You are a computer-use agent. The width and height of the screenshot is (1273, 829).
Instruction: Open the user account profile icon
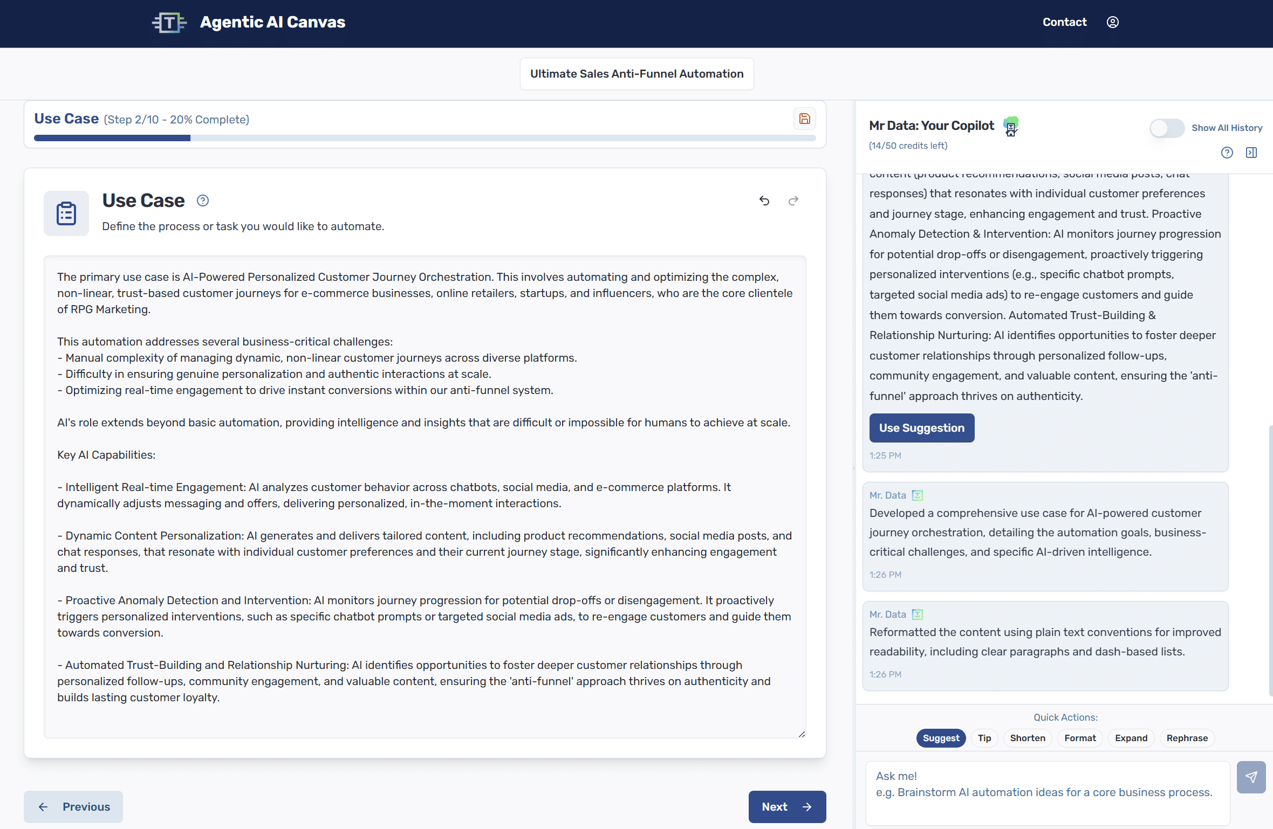[x=1112, y=22]
